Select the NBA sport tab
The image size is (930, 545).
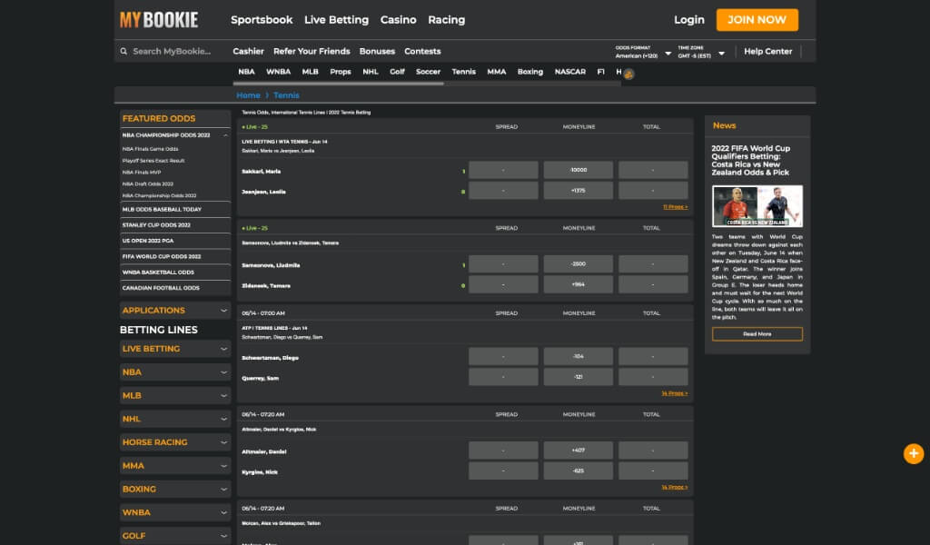click(246, 72)
